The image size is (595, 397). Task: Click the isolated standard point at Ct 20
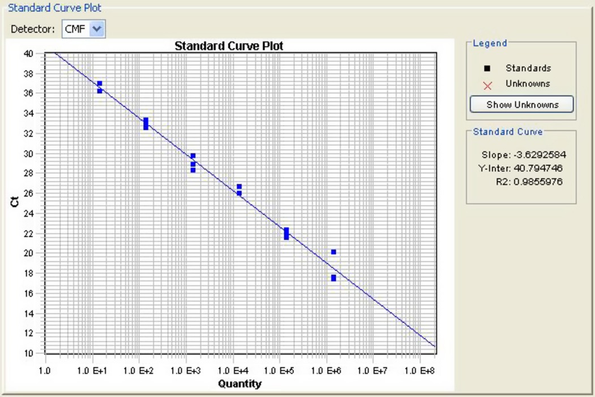tap(333, 252)
